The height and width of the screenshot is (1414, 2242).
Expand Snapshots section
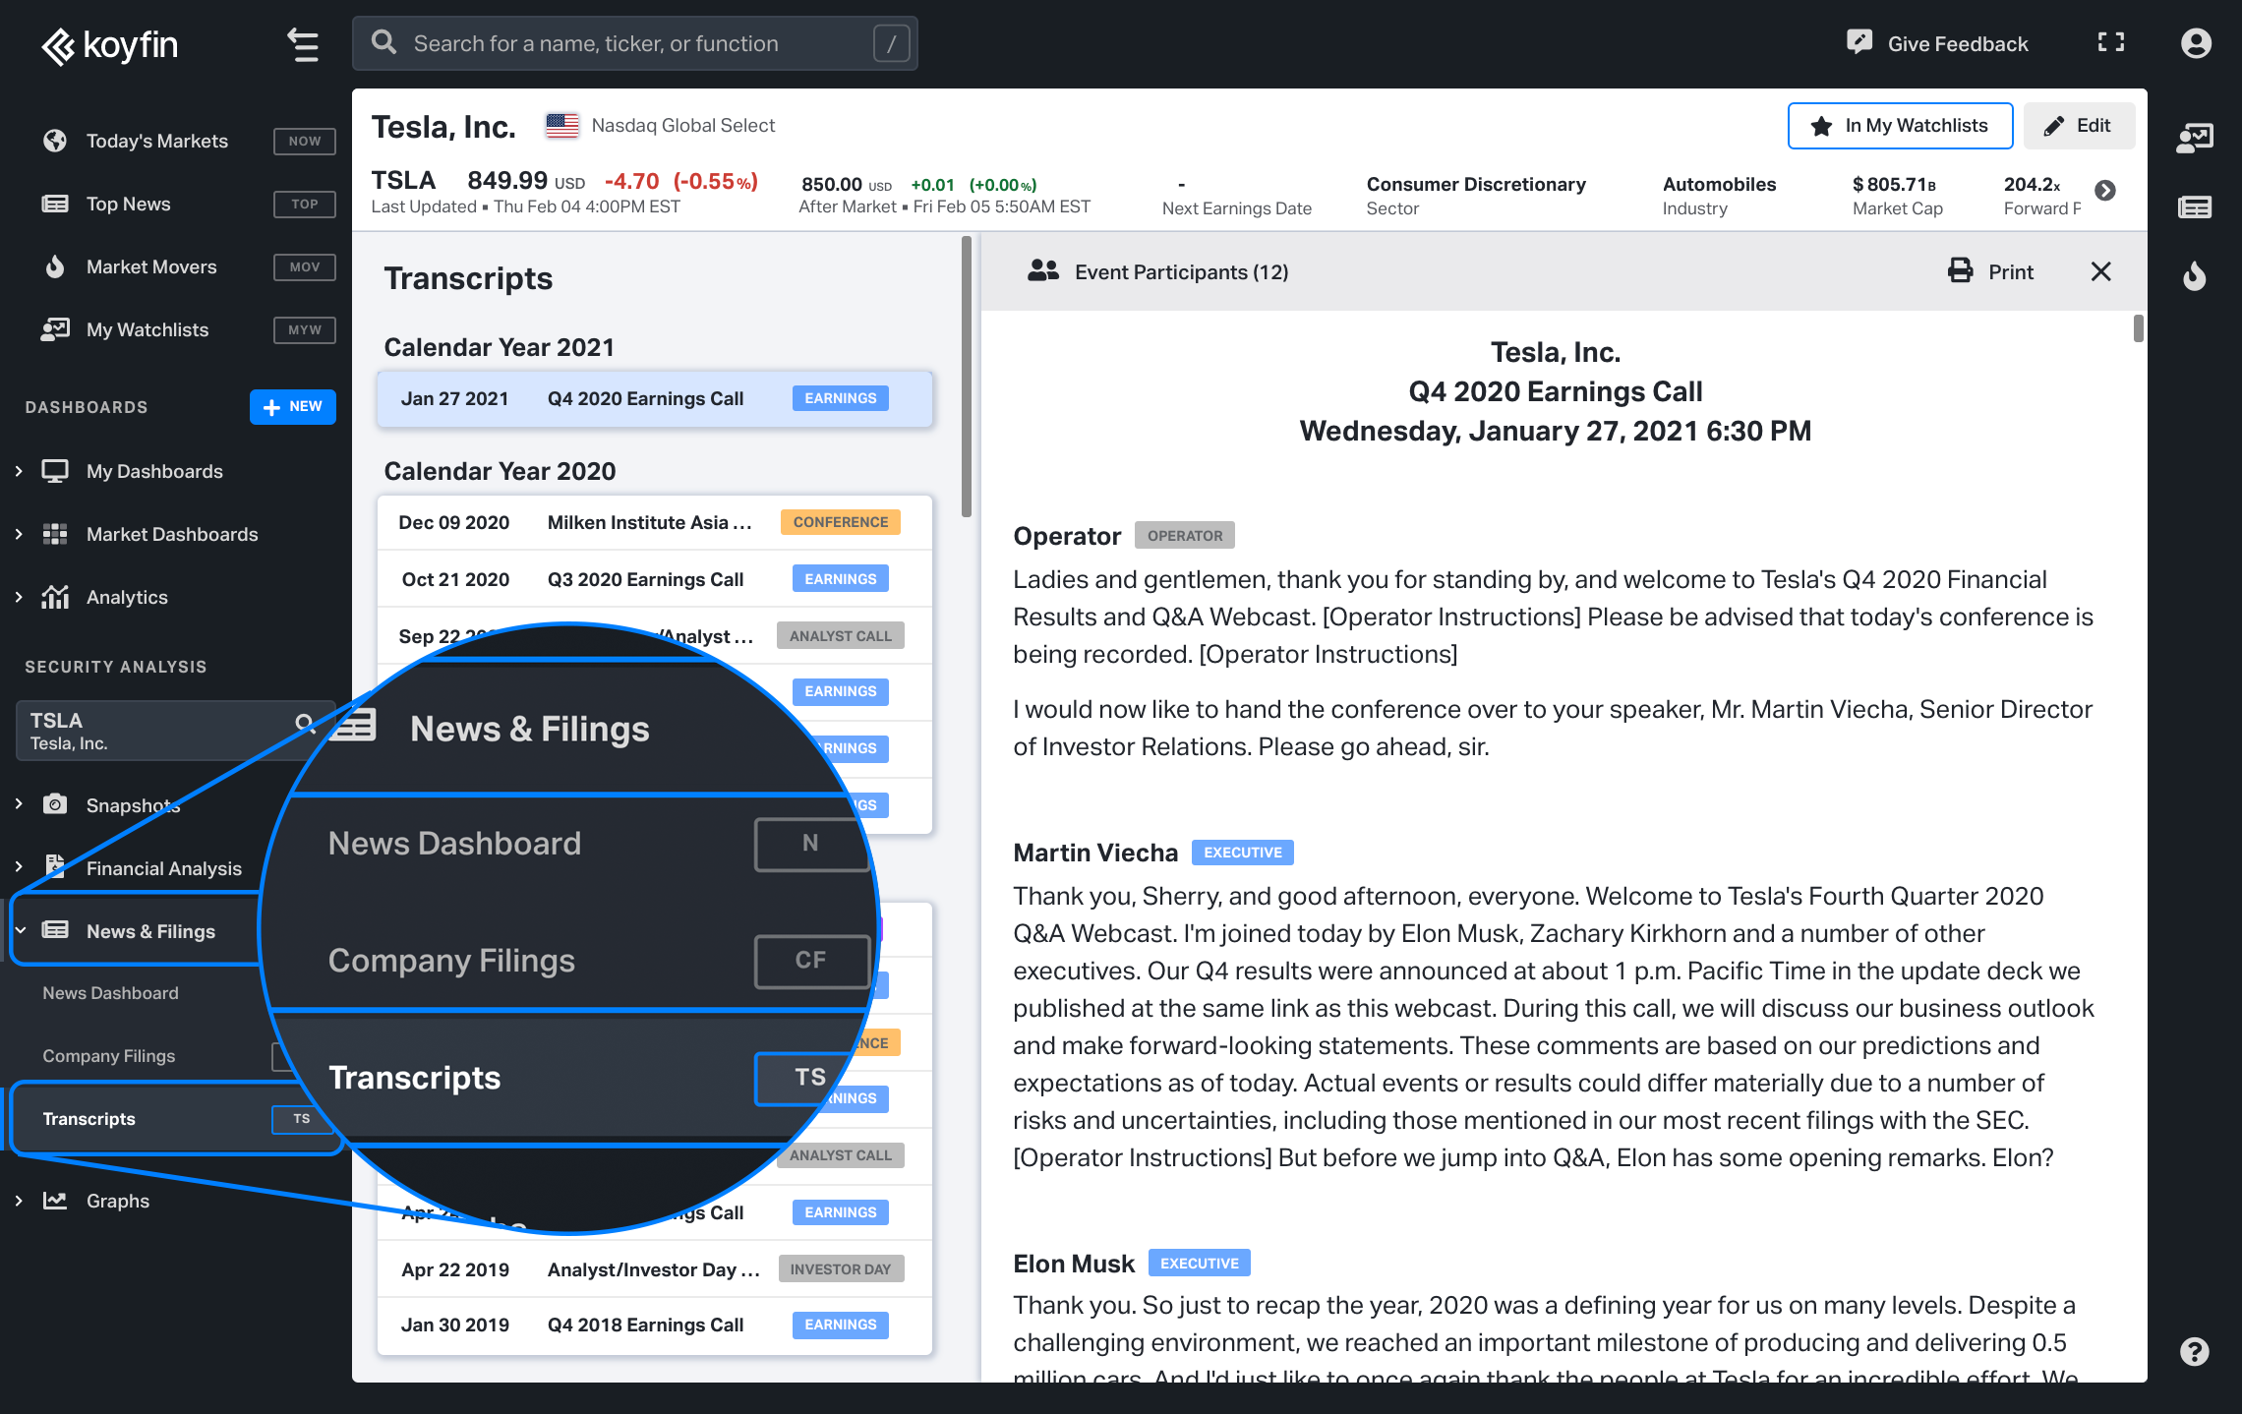click(x=19, y=804)
